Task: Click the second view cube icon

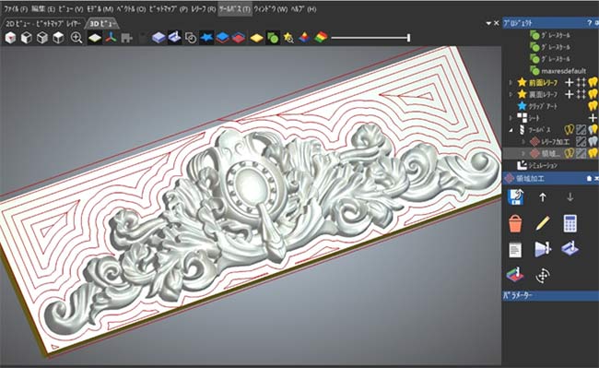Action: (27, 38)
